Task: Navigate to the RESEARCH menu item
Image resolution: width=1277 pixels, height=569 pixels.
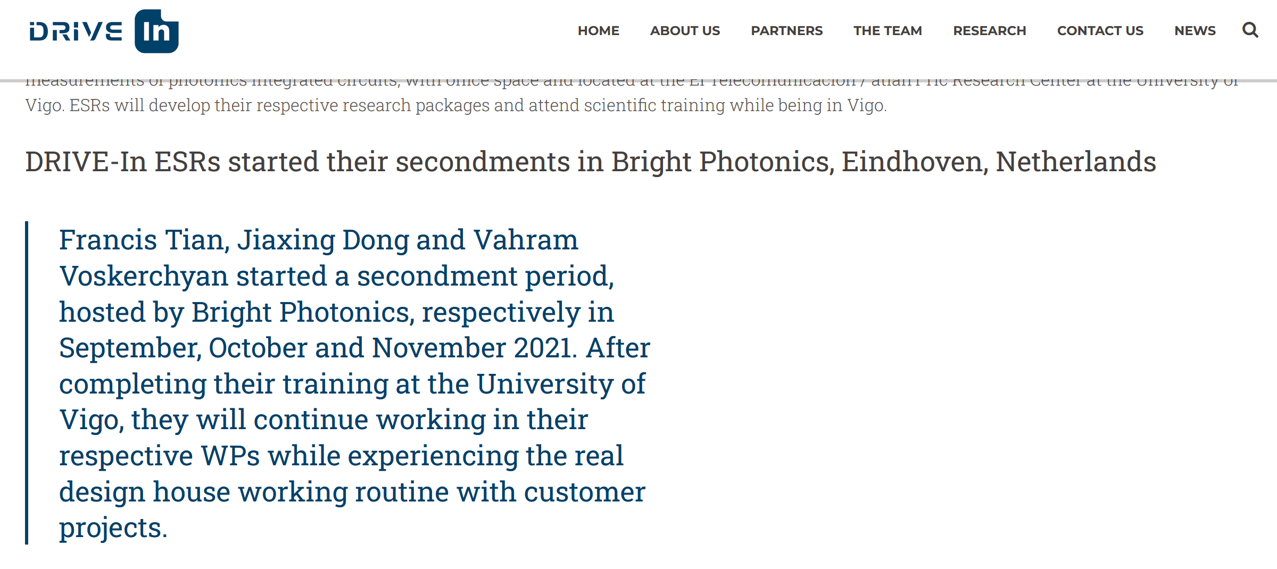Action: point(989,31)
